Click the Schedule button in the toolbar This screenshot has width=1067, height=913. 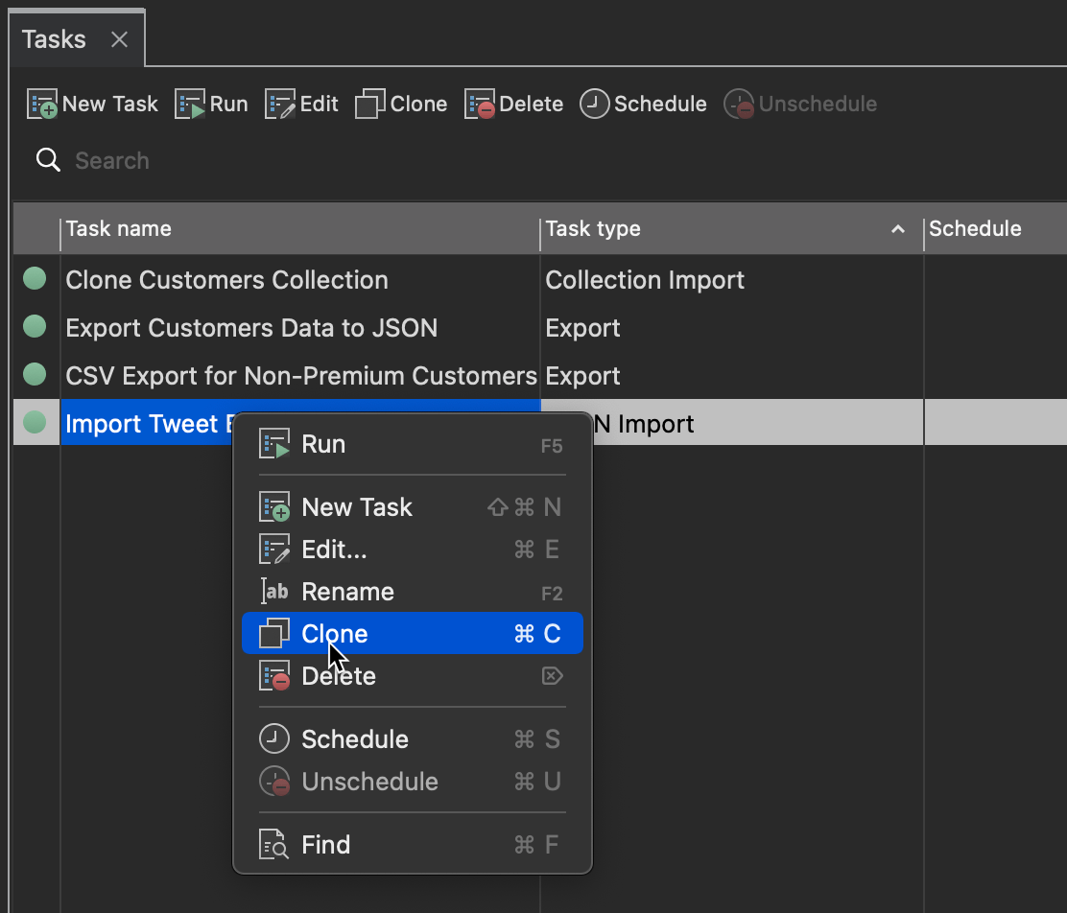click(643, 104)
